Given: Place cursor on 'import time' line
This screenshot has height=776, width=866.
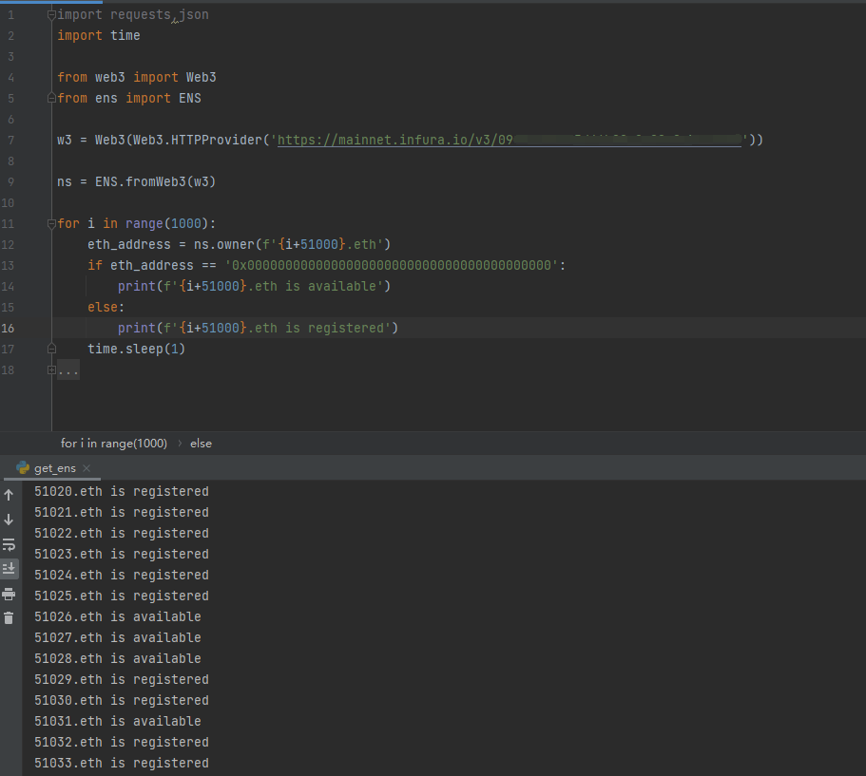Looking at the screenshot, I should tap(99, 36).
